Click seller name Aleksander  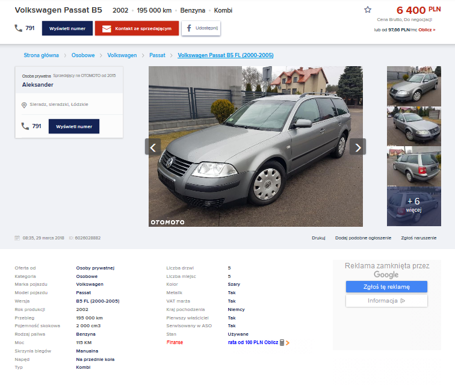pos(38,85)
